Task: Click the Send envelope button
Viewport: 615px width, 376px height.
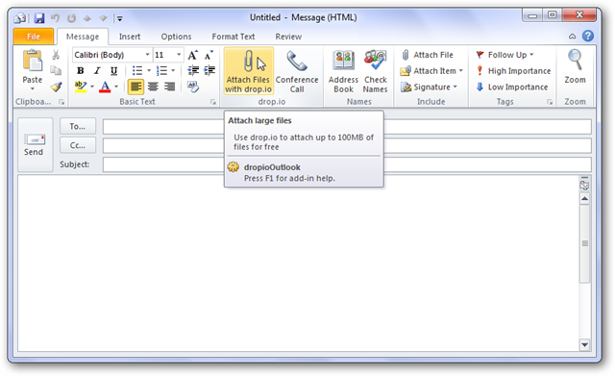Action: click(35, 144)
